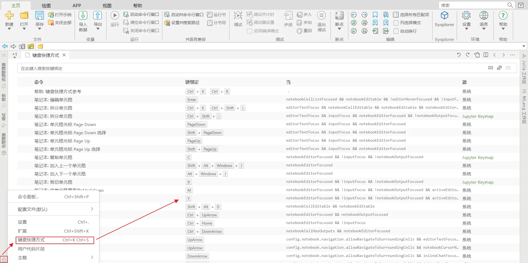528x263 pixels.
Task: Click the blue bookmark toggle icon
Action: [375, 15]
